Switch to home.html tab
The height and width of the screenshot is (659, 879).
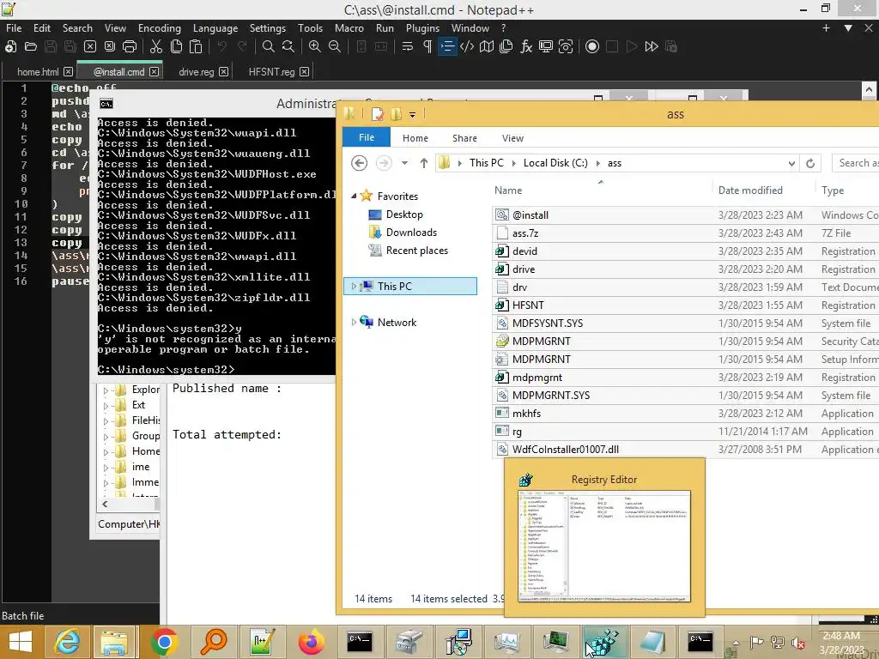(x=38, y=72)
